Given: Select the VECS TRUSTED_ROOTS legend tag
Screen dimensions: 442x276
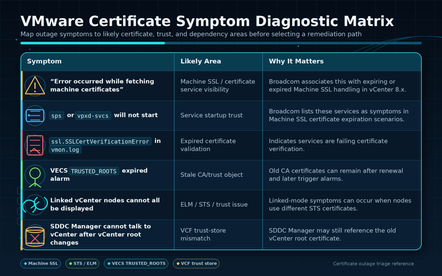Looking at the screenshot, I should pyautogui.click(x=136, y=263).
